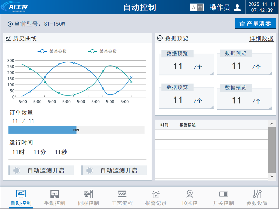Click the operator user profile icon

[x=237, y=8]
